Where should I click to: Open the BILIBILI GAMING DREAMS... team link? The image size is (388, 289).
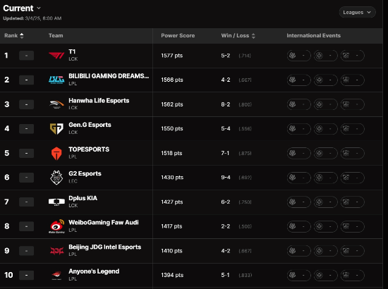click(x=109, y=76)
